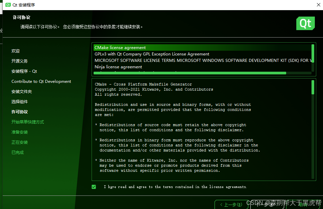This screenshot has width=323, height=209.
Task: Select Contribute to Qt Development step
Action: [x=41, y=82]
